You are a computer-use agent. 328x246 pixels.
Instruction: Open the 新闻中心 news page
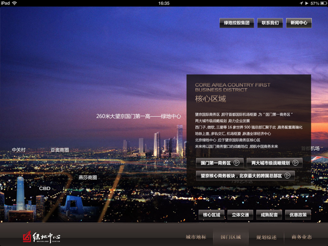299,23
